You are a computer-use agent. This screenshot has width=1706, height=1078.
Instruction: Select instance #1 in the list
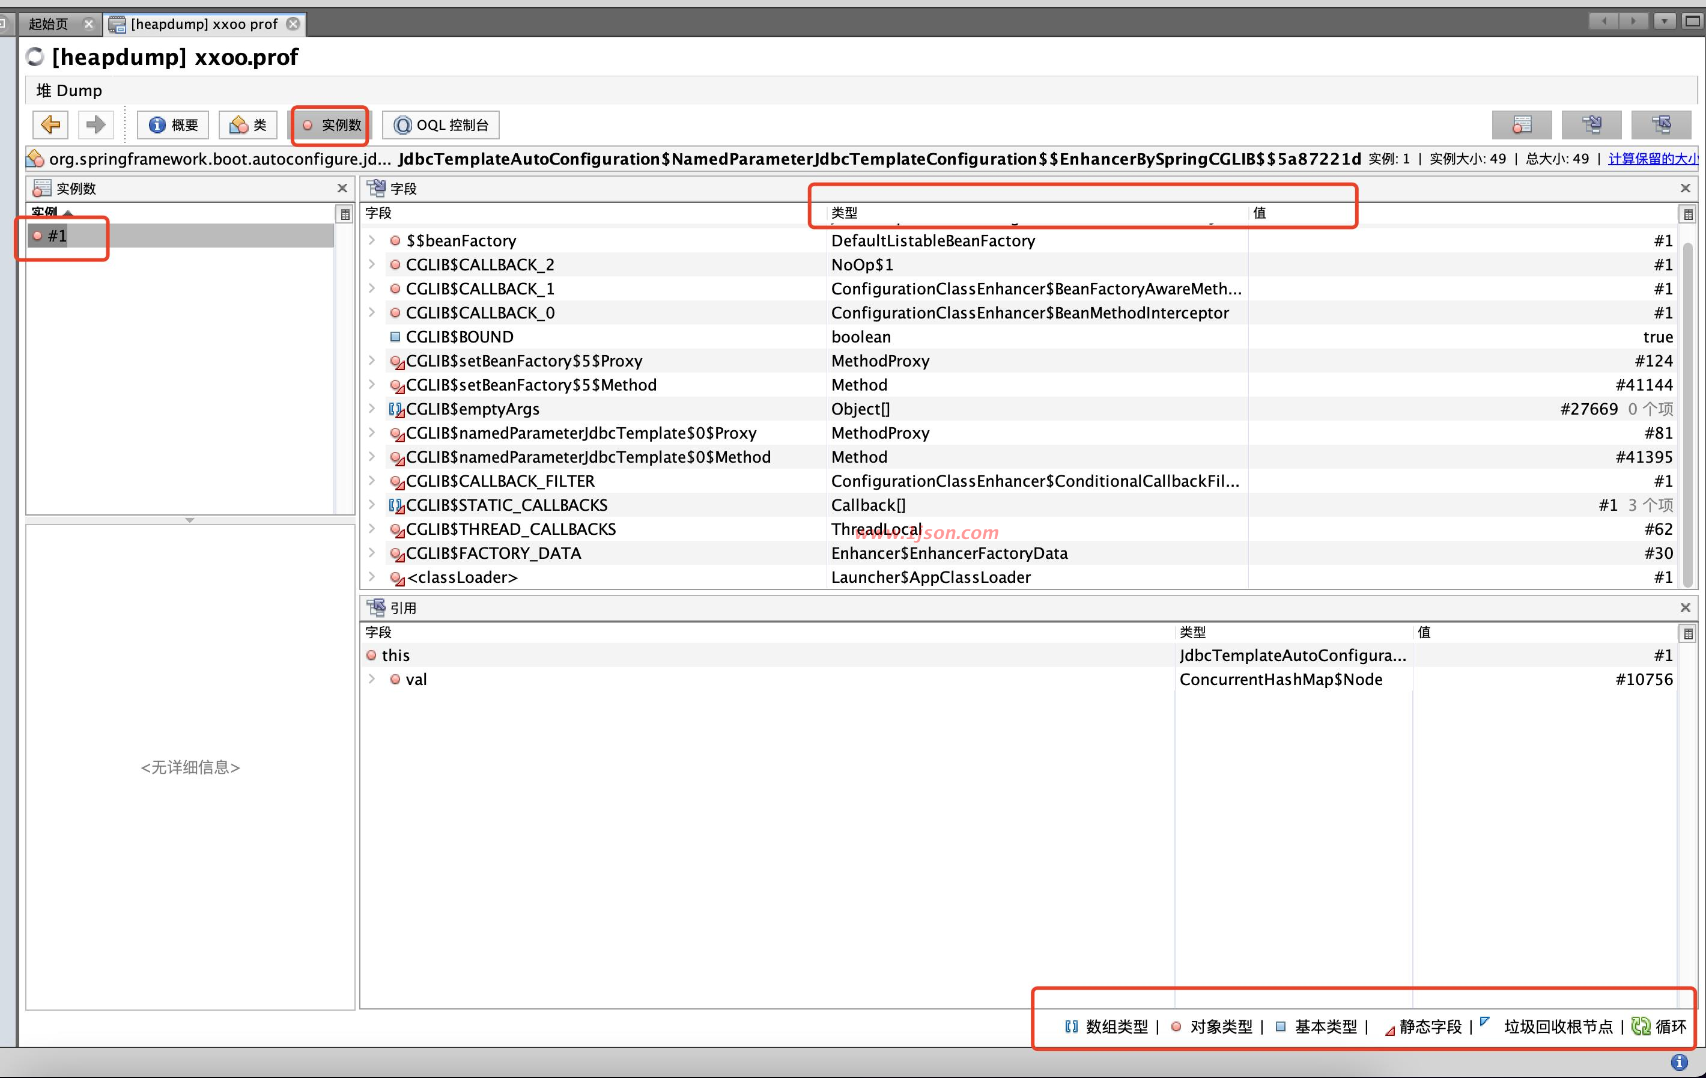coord(56,236)
